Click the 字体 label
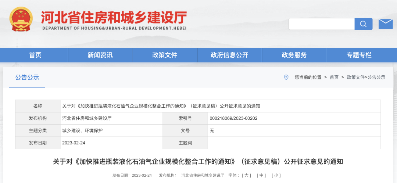 tap(234, 175)
